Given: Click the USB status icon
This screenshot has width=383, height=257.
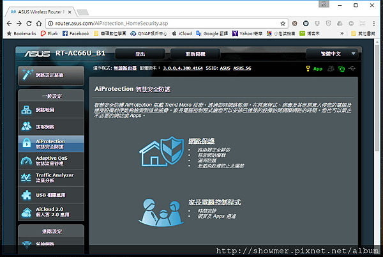Looking at the screenshot, I should tap(352, 68).
